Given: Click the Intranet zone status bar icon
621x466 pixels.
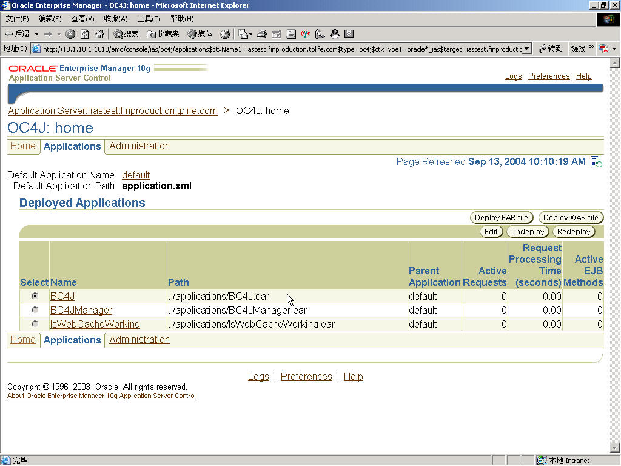Looking at the screenshot, I should (542, 460).
